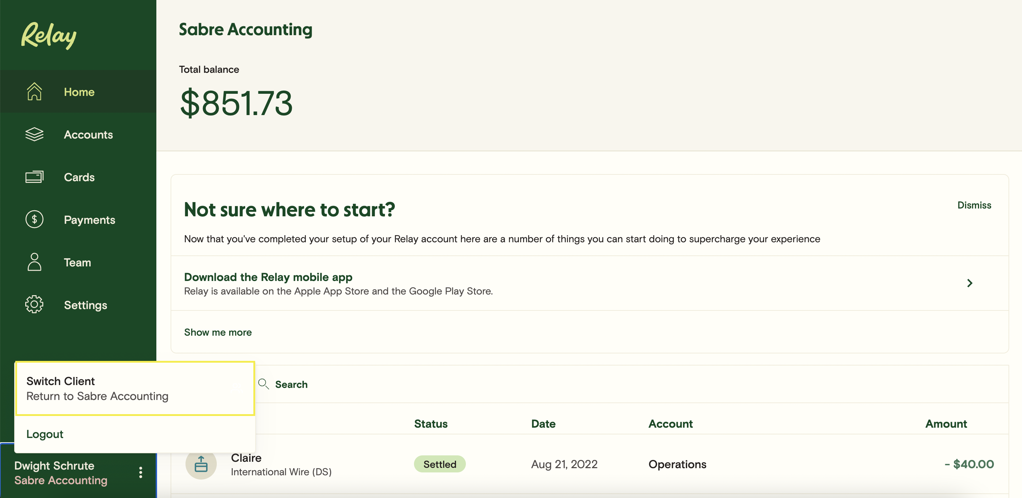Navigate to Payments

(78, 219)
